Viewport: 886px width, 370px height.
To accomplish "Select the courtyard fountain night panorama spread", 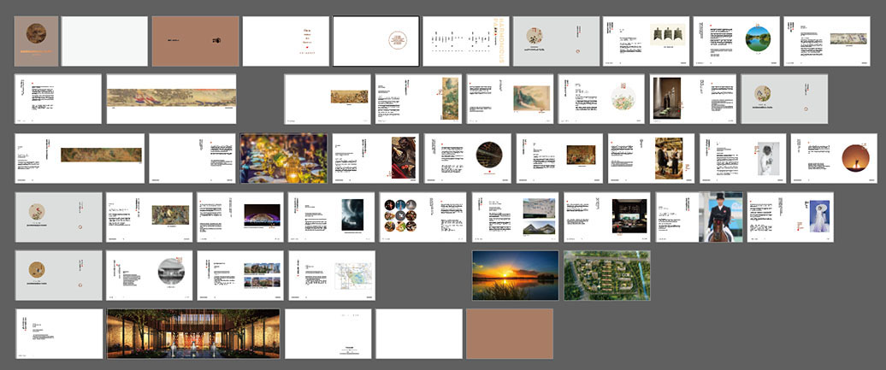I will click(192, 333).
